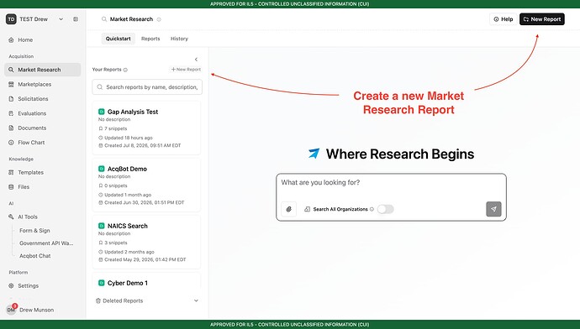This screenshot has width=580, height=329.
Task: Open the Home sidebar item
Action: coord(43,40)
